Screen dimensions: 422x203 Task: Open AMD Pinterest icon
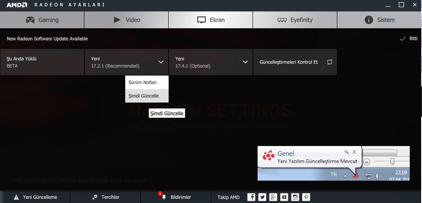coord(306,197)
